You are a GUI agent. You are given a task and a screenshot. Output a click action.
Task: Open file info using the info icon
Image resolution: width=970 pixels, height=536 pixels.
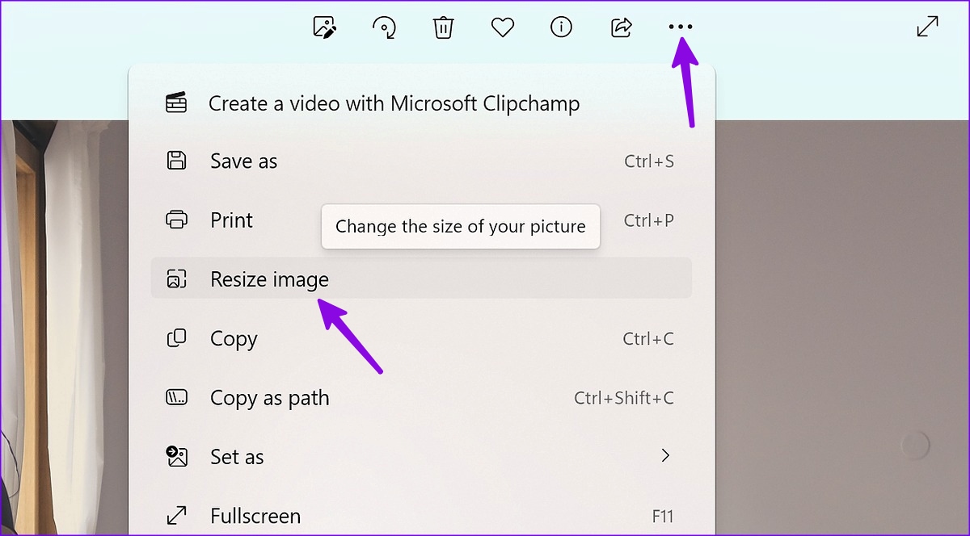pyautogui.click(x=562, y=27)
